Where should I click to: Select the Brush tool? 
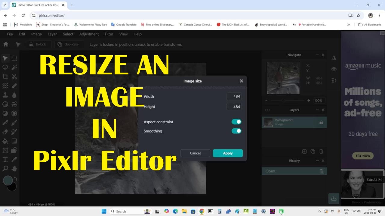point(14,123)
